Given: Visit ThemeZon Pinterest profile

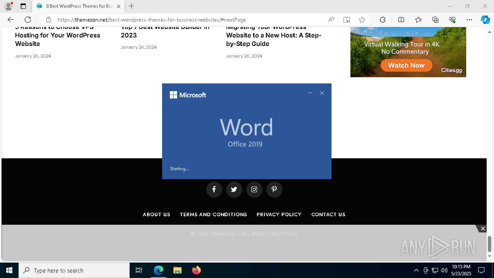Looking at the screenshot, I should click(x=274, y=189).
